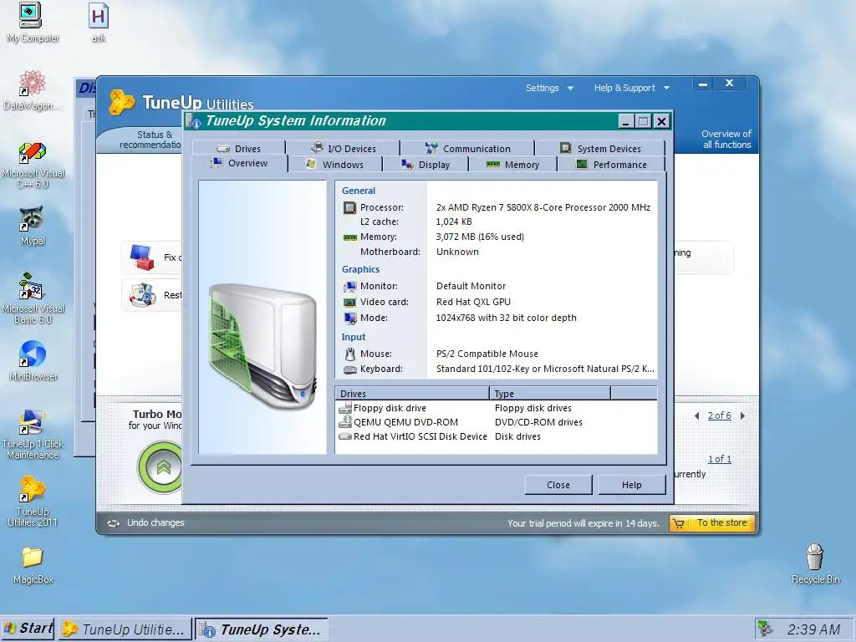This screenshot has width=856, height=642.
Task: Switch to the Performance tab
Action: [x=611, y=165]
